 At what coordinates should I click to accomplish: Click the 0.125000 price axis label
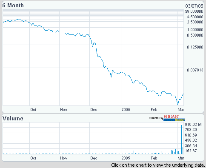(195, 47)
